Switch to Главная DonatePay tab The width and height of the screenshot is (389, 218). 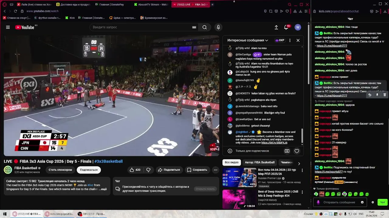point(112,5)
